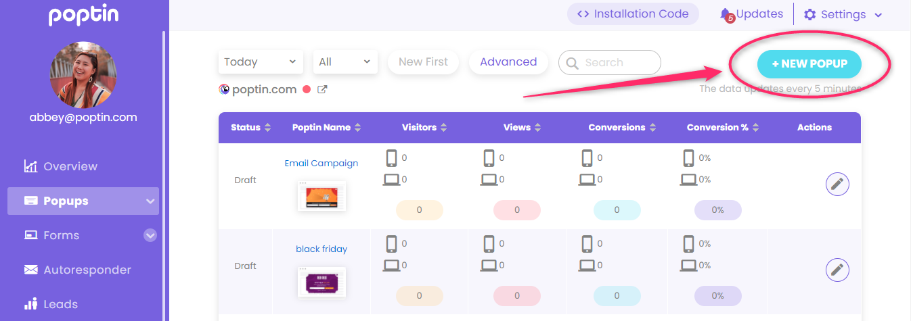Click Email Campaign total visitors badge
Viewport: 911px width, 321px height.
tap(420, 210)
